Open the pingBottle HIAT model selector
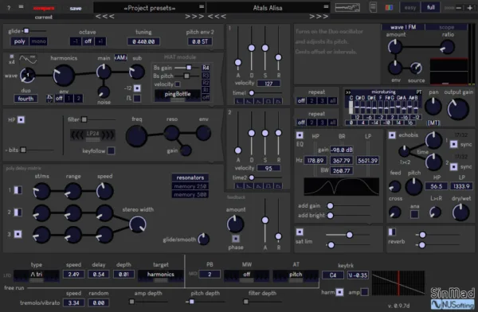 (x=178, y=95)
